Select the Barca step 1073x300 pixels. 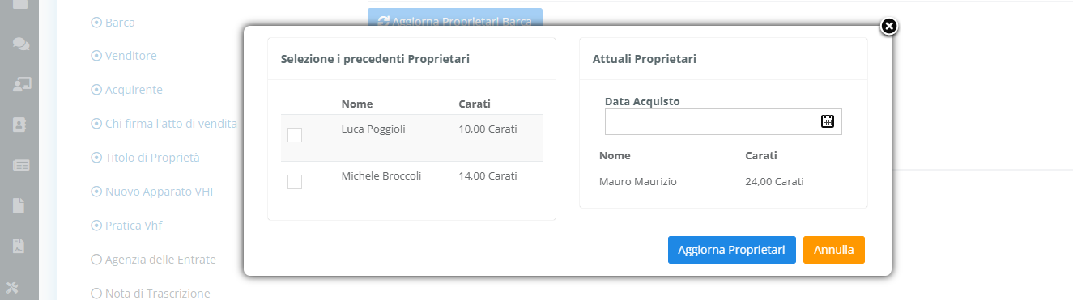tap(113, 23)
